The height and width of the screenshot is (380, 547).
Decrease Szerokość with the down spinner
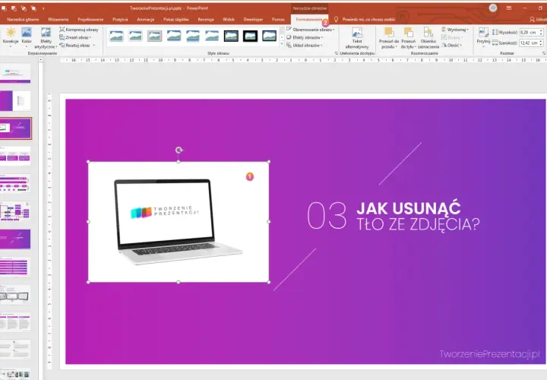click(x=541, y=45)
